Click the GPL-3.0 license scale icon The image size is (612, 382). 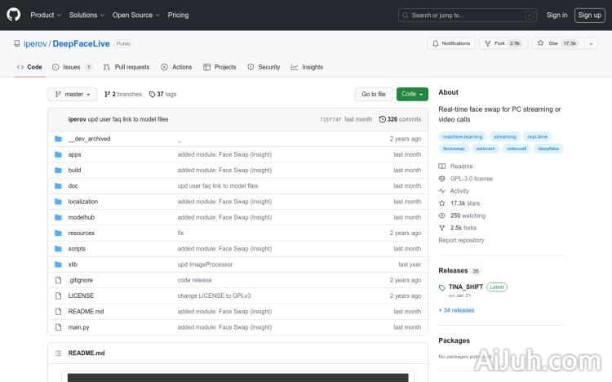[x=442, y=179]
